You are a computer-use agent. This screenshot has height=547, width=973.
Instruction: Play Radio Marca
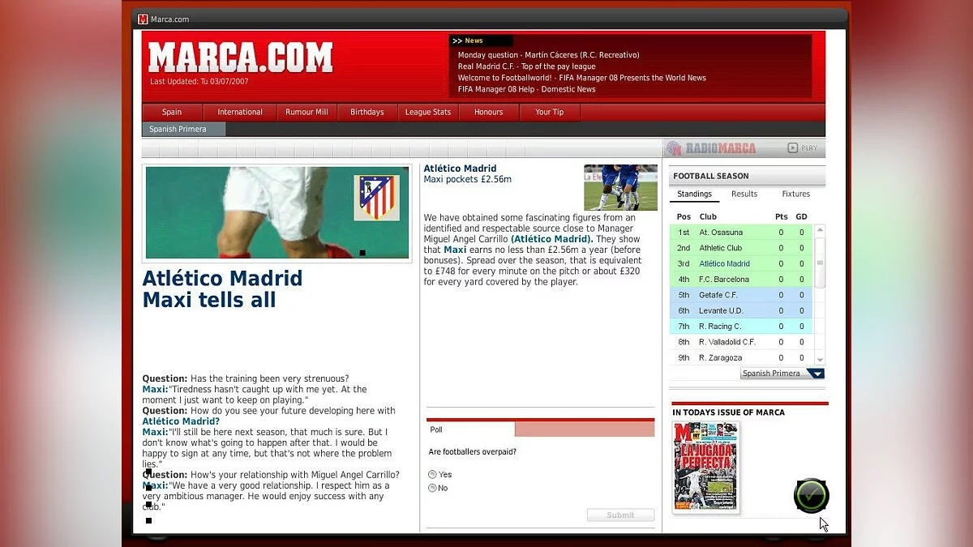click(x=803, y=147)
